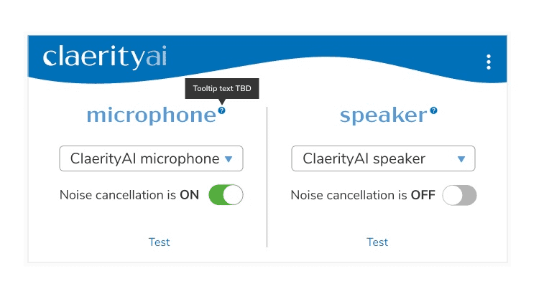The width and height of the screenshot is (544, 304).
Task: Click the speaker dropdown arrow triangle
Action: click(x=461, y=159)
